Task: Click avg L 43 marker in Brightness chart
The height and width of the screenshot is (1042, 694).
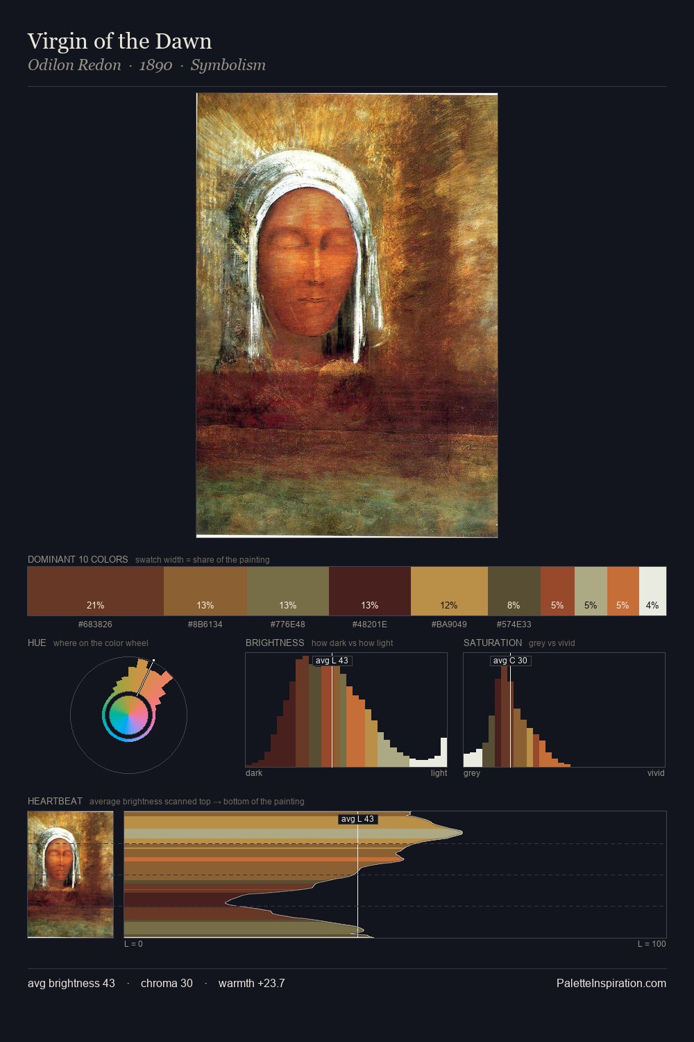Action: click(x=332, y=661)
